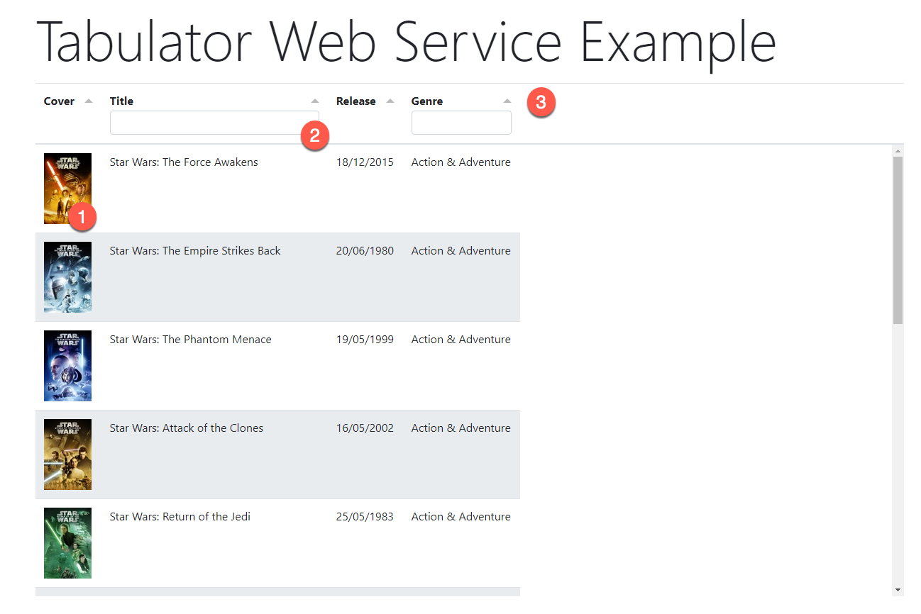The height and width of the screenshot is (614, 921).
Task: Select 'Star Wars: The Empire Strikes Back' title
Action: (x=195, y=251)
